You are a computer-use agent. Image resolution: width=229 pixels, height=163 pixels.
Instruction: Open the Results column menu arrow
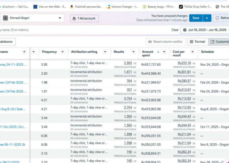(x=133, y=52)
